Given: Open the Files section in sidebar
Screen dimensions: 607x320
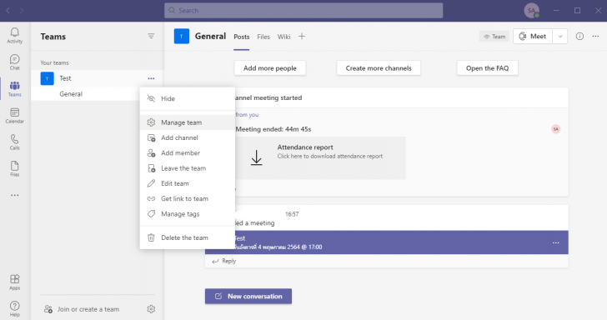Looking at the screenshot, I should click(x=15, y=168).
